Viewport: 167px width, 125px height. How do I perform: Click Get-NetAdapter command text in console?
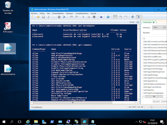(86, 26)
